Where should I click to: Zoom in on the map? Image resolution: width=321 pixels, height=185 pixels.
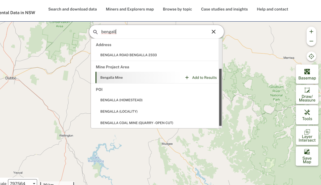tap(311, 32)
